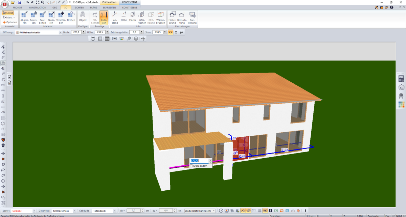The height and width of the screenshot is (217, 406).
Task: Open the BEARBEITEN tab
Action: click(x=109, y=7)
